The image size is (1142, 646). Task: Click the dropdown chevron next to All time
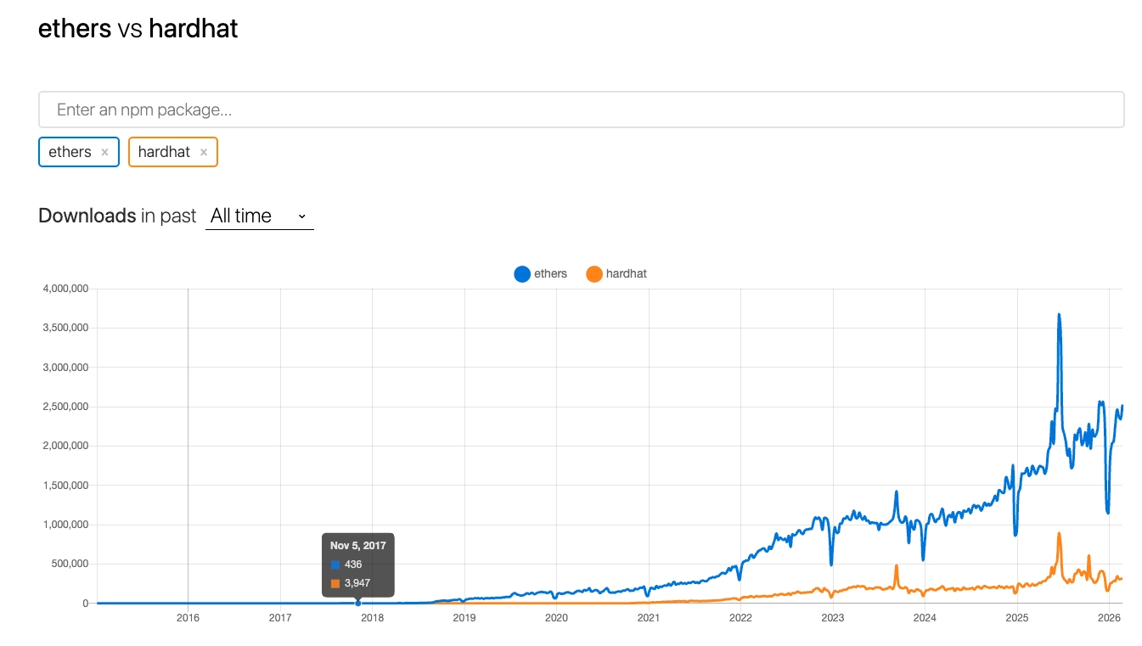[301, 216]
